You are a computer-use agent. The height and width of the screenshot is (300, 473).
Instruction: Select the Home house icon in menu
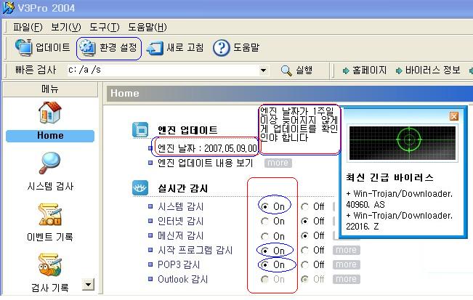coord(50,113)
